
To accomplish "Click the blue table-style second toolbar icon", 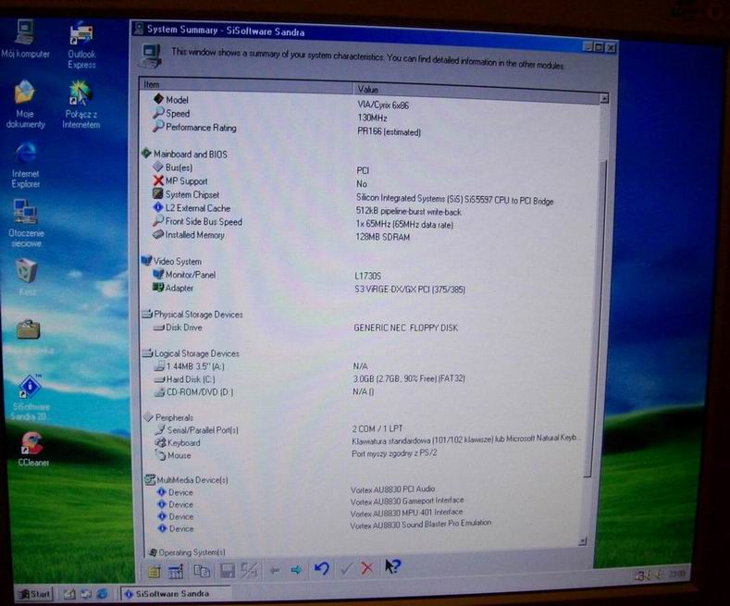I will point(176,572).
